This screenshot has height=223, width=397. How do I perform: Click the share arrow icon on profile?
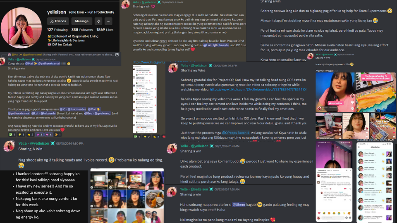click(x=98, y=21)
